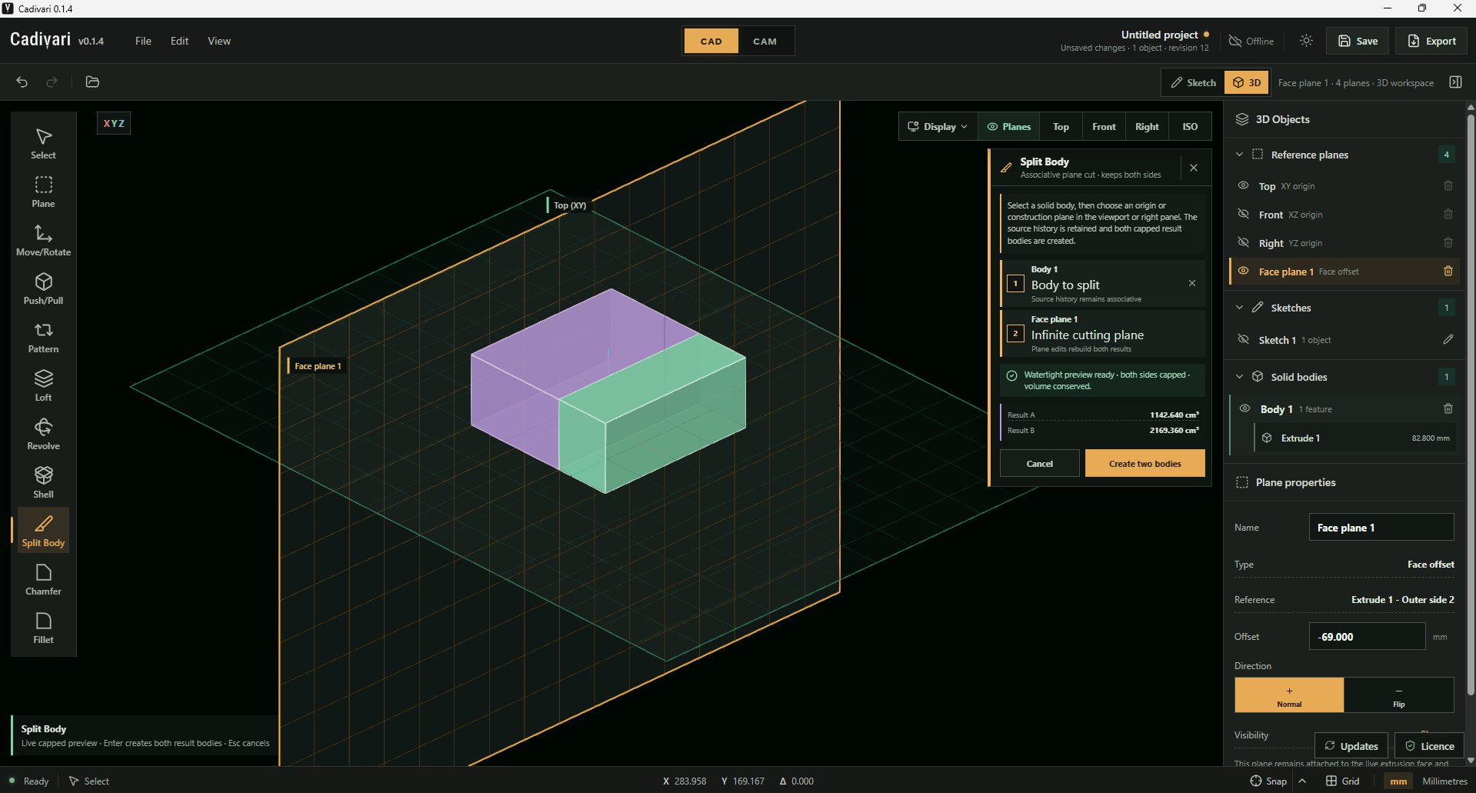Export the project
Screen dimensions: 1476x793
coord(1431,41)
